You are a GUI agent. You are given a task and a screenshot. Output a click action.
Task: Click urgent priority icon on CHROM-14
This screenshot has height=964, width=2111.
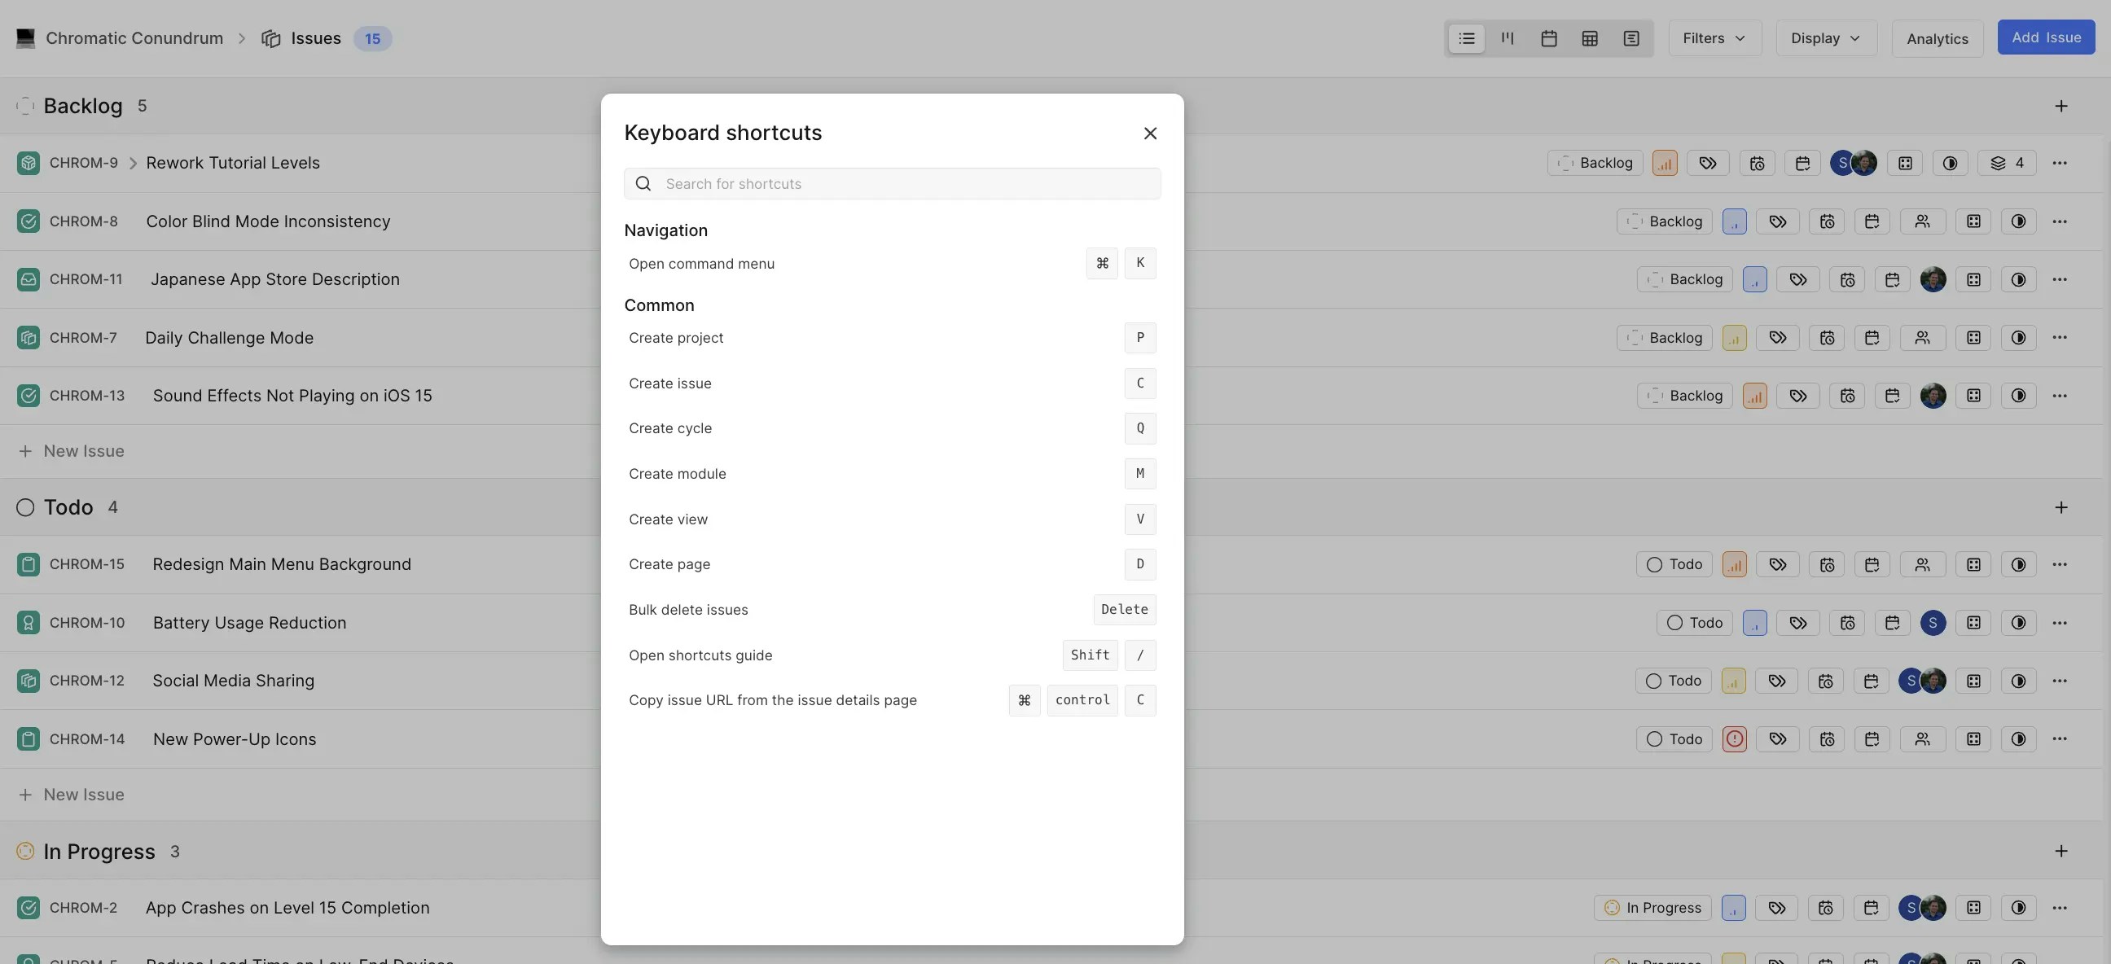click(1733, 738)
